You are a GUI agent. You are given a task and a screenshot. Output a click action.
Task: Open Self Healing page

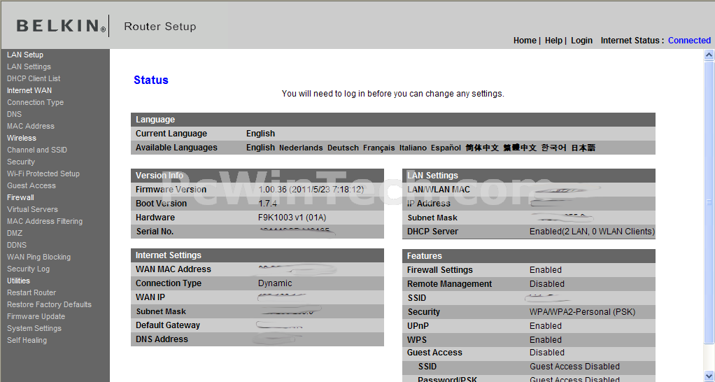[x=27, y=339]
